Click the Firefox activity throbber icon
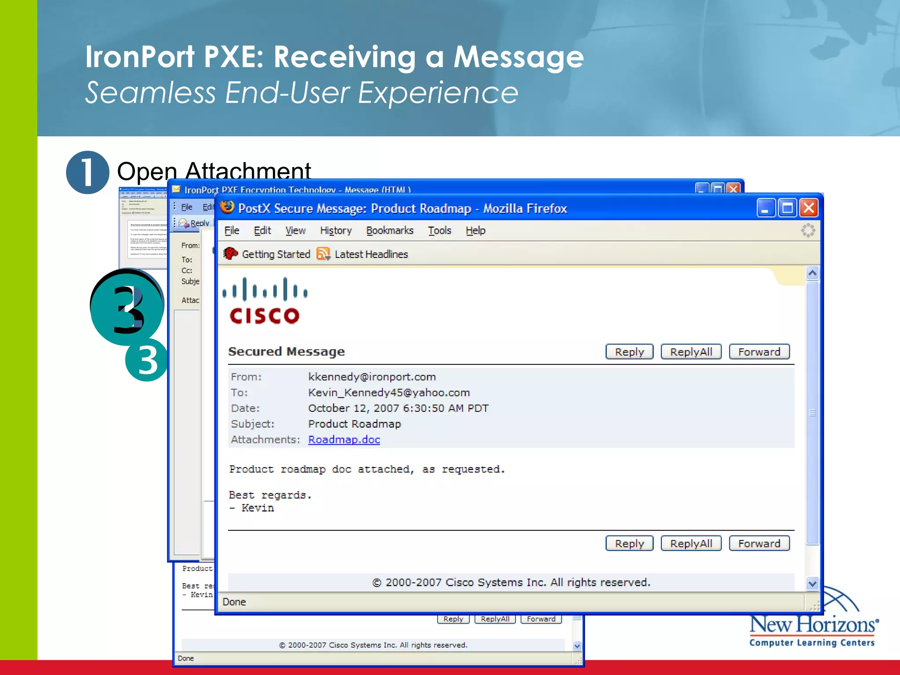 808,230
